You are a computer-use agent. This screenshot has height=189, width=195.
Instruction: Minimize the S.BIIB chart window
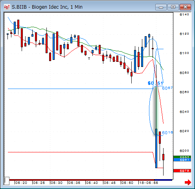coord(161,7)
